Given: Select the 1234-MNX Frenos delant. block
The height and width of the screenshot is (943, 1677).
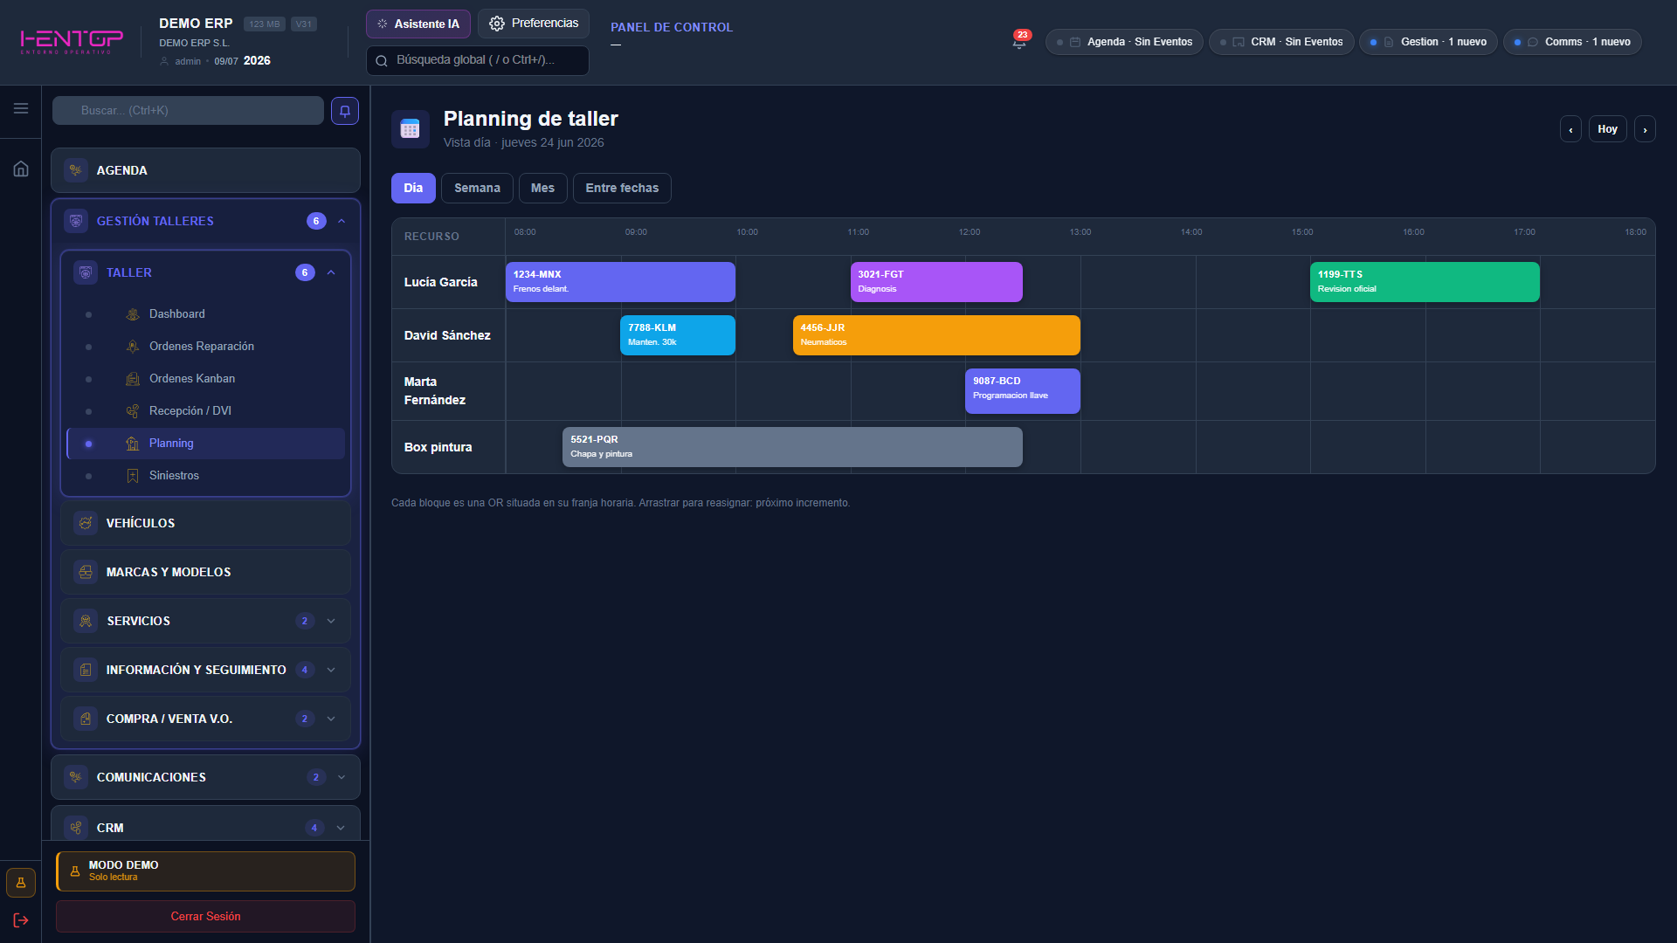Looking at the screenshot, I should [x=620, y=282].
